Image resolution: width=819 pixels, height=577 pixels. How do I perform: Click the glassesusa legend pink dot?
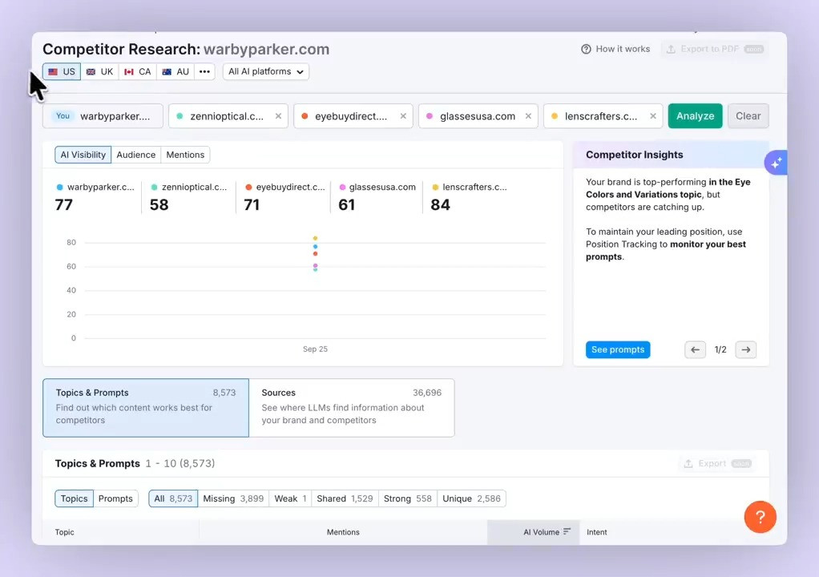pos(343,187)
